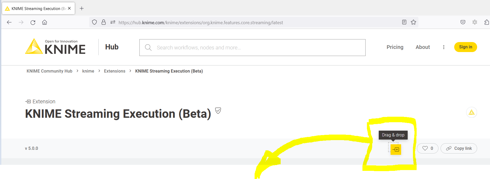
Task: Click KNIME Streaming Execution (Beta) breadcrumb
Action: click(x=169, y=71)
